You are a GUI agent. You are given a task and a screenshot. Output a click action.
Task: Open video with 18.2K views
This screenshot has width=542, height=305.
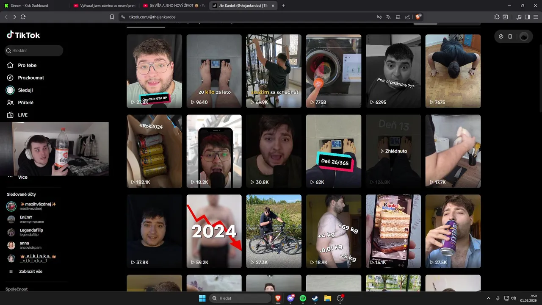click(x=214, y=151)
